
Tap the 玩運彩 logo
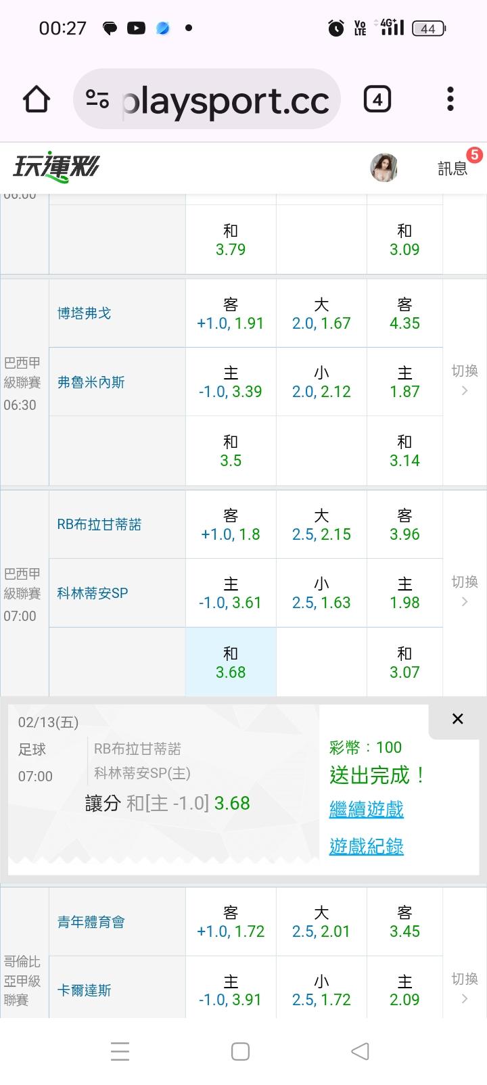coord(55,166)
